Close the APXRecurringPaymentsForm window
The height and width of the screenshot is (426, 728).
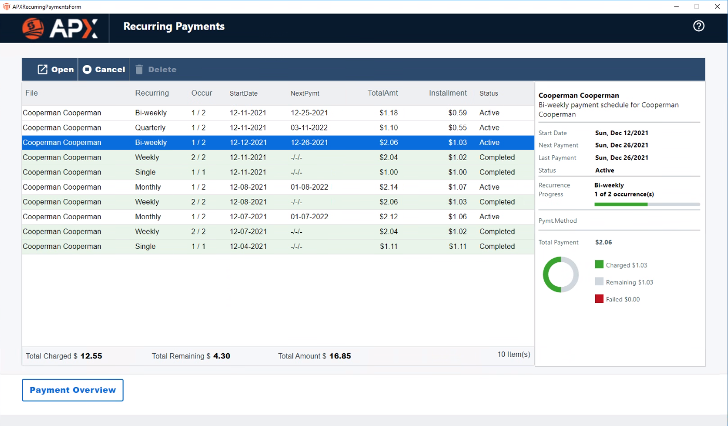click(717, 7)
